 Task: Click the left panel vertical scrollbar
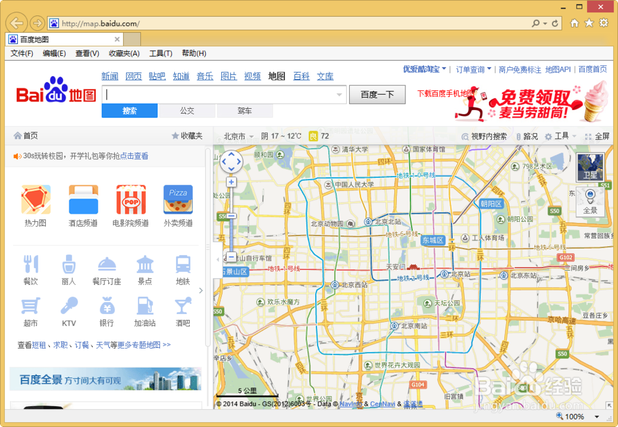[x=208, y=248]
